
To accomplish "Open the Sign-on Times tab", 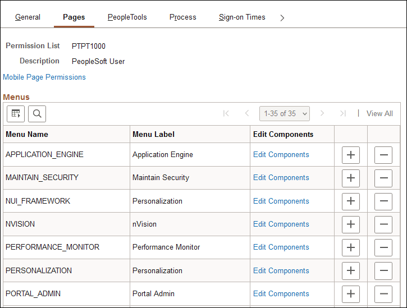I will 242,17.
